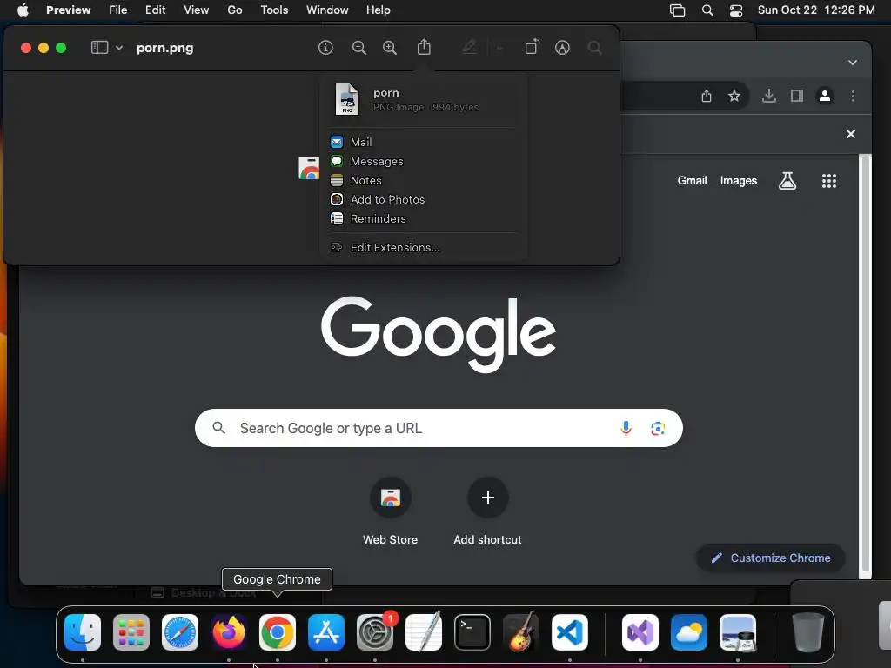Dismiss the Chrome bar with the X
The width and height of the screenshot is (891, 668).
[x=851, y=134]
